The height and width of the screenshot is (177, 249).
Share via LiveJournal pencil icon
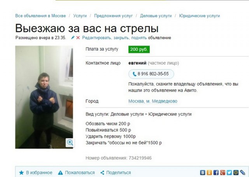click(x=242, y=173)
